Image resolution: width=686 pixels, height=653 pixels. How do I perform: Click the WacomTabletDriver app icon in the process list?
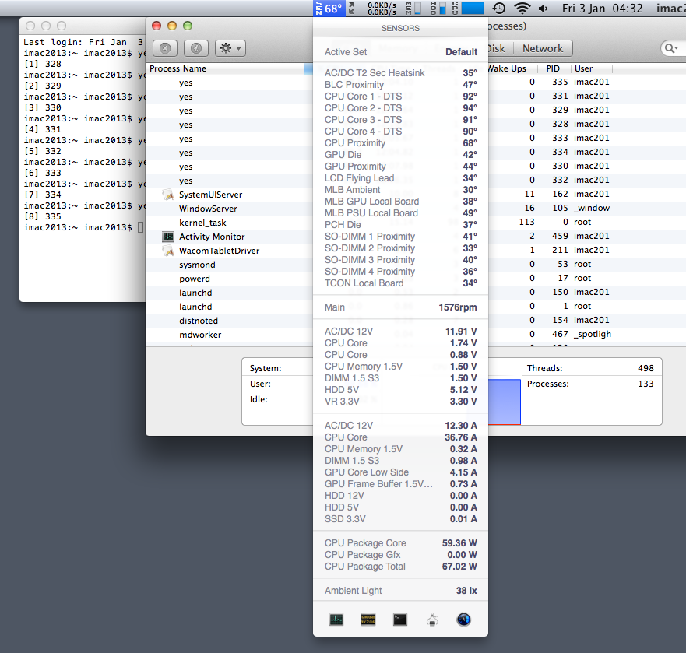click(x=168, y=251)
